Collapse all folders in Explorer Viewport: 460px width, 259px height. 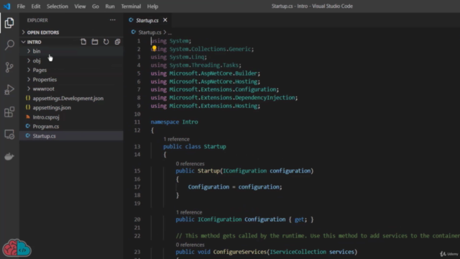[117, 42]
